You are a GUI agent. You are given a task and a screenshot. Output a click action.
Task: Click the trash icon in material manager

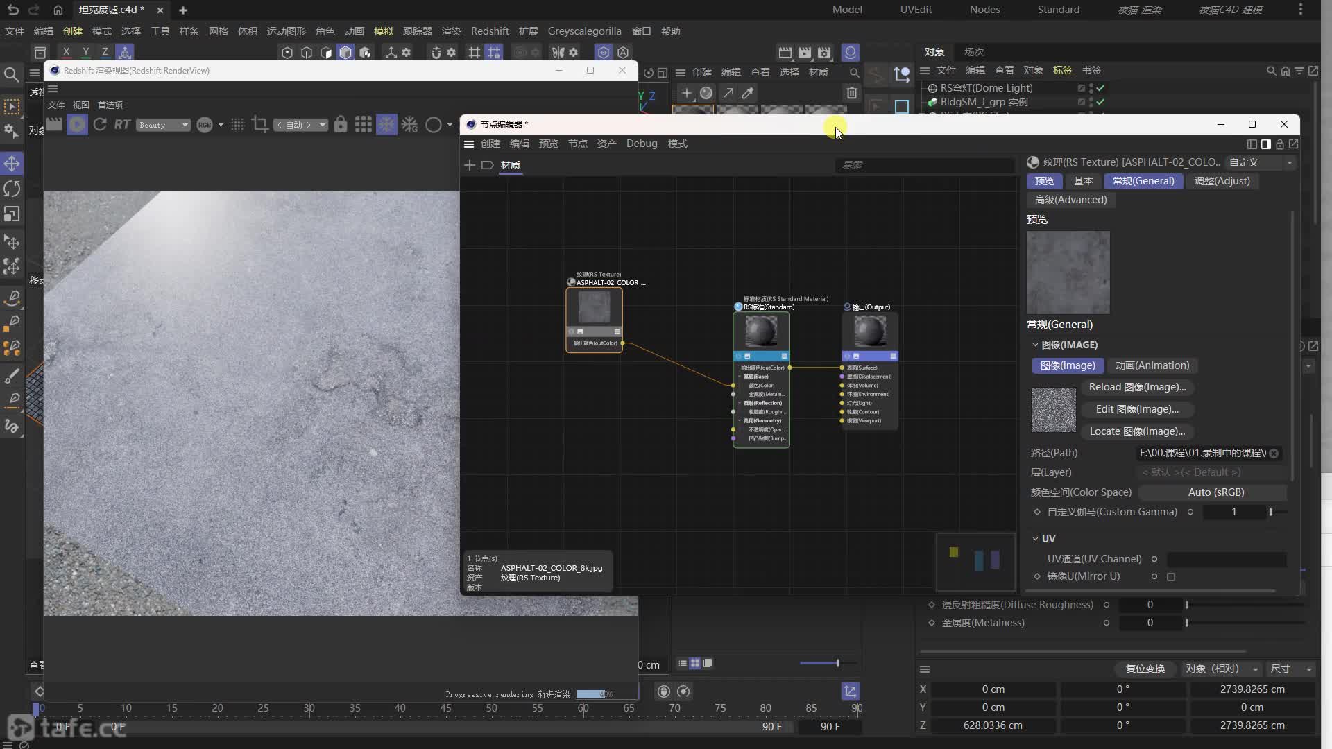tap(852, 93)
